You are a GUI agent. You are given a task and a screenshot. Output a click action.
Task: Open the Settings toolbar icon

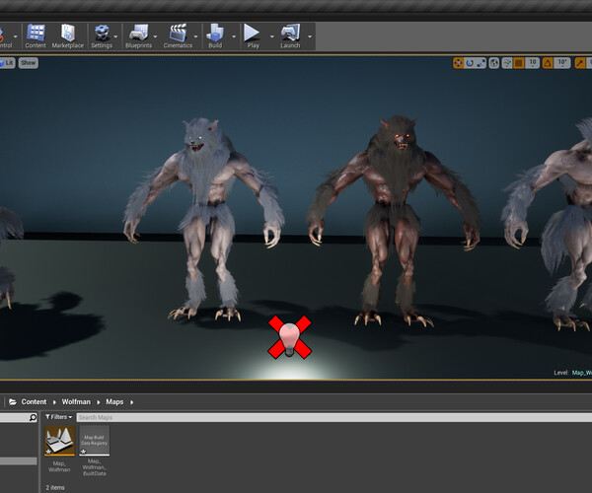tap(102, 36)
